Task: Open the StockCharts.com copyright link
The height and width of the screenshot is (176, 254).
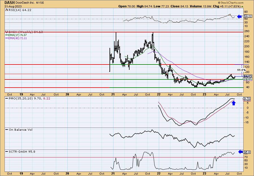Action: click(231, 3)
